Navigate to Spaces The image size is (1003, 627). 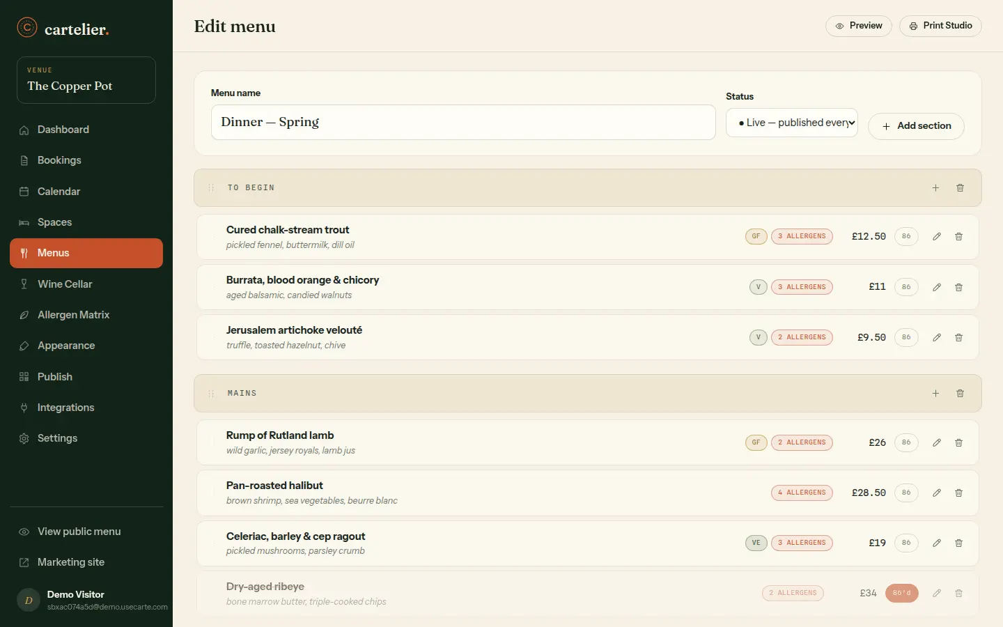point(86,222)
